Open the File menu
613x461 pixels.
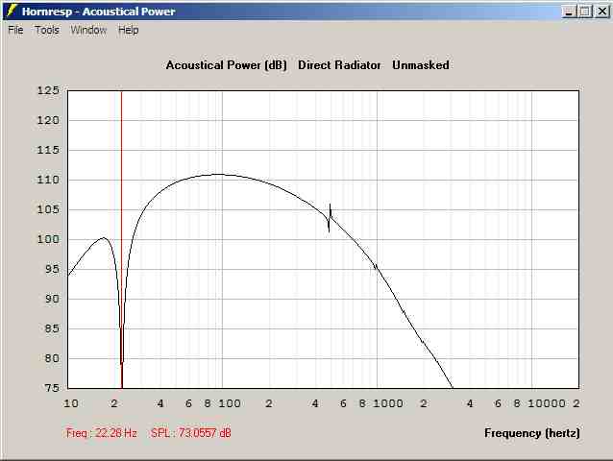pos(15,30)
